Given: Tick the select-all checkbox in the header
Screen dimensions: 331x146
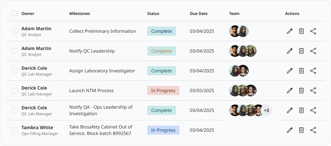Looking at the screenshot, I should coord(15,14).
